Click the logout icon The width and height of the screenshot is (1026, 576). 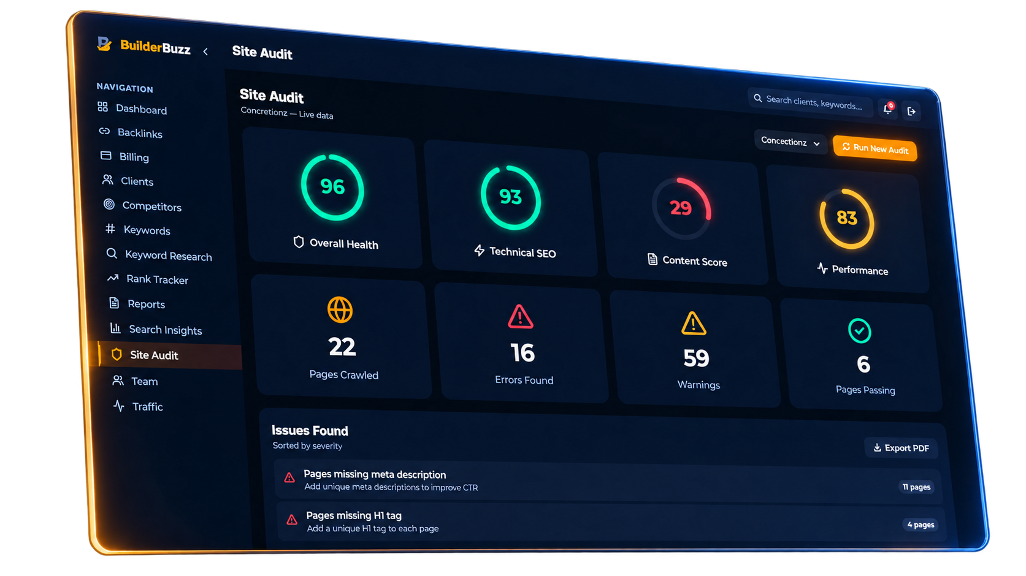(912, 112)
